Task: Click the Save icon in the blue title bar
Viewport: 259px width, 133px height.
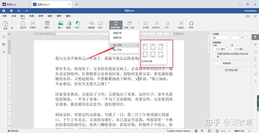Action: pyautogui.click(x=4, y=11)
